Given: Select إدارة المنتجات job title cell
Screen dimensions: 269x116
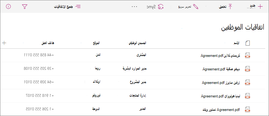Looking at the screenshot, I should [x=138, y=96].
